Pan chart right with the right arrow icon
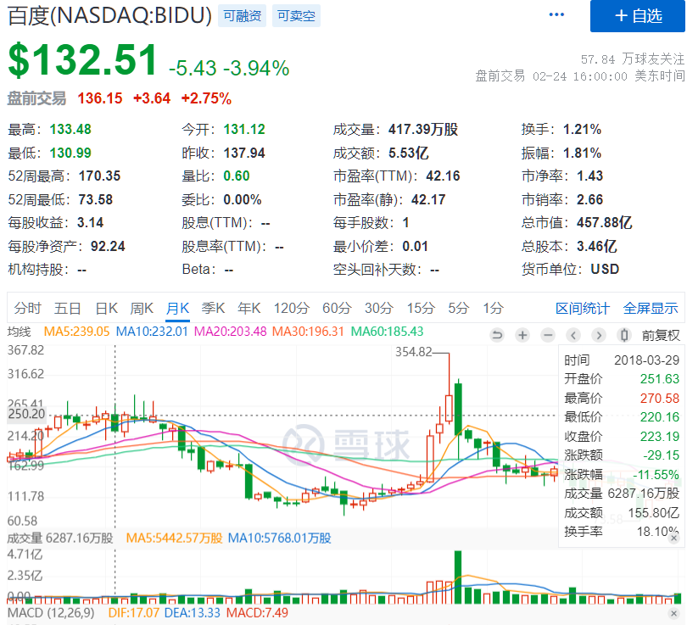 click(599, 335)
